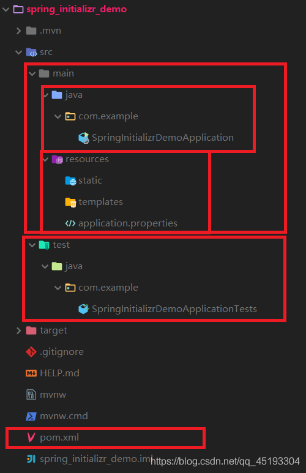The width and height of the screenshot is (306, 473).
Task: Select the spring_initializr_demo.iml file
Action: pos(89,459)
